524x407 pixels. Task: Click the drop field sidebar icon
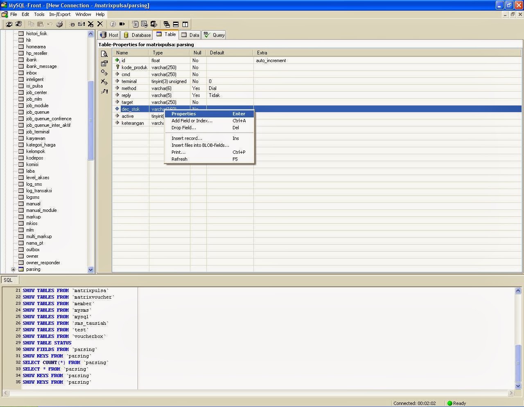tap(104, 82)
